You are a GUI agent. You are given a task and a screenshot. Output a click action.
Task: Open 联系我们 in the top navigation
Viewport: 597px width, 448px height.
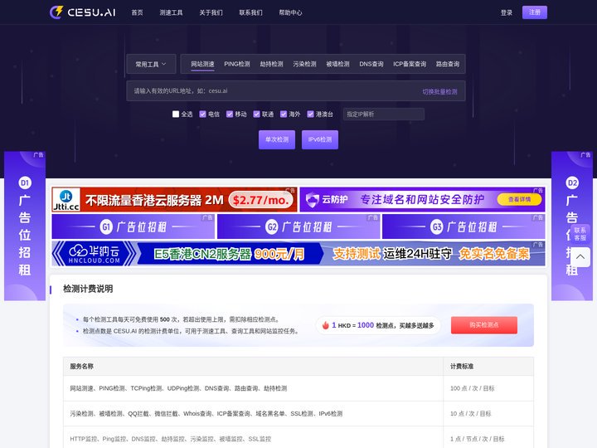tap(250, 12)
